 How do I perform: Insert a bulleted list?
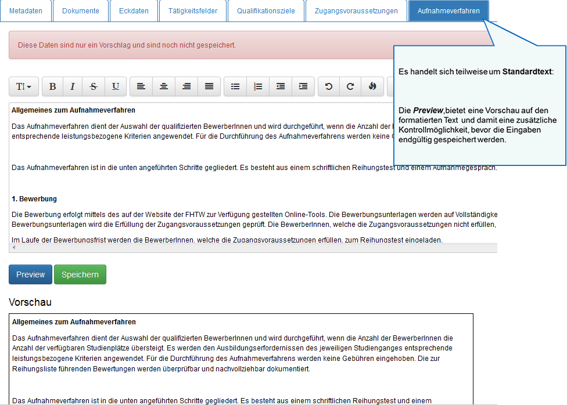click(235, 86)
